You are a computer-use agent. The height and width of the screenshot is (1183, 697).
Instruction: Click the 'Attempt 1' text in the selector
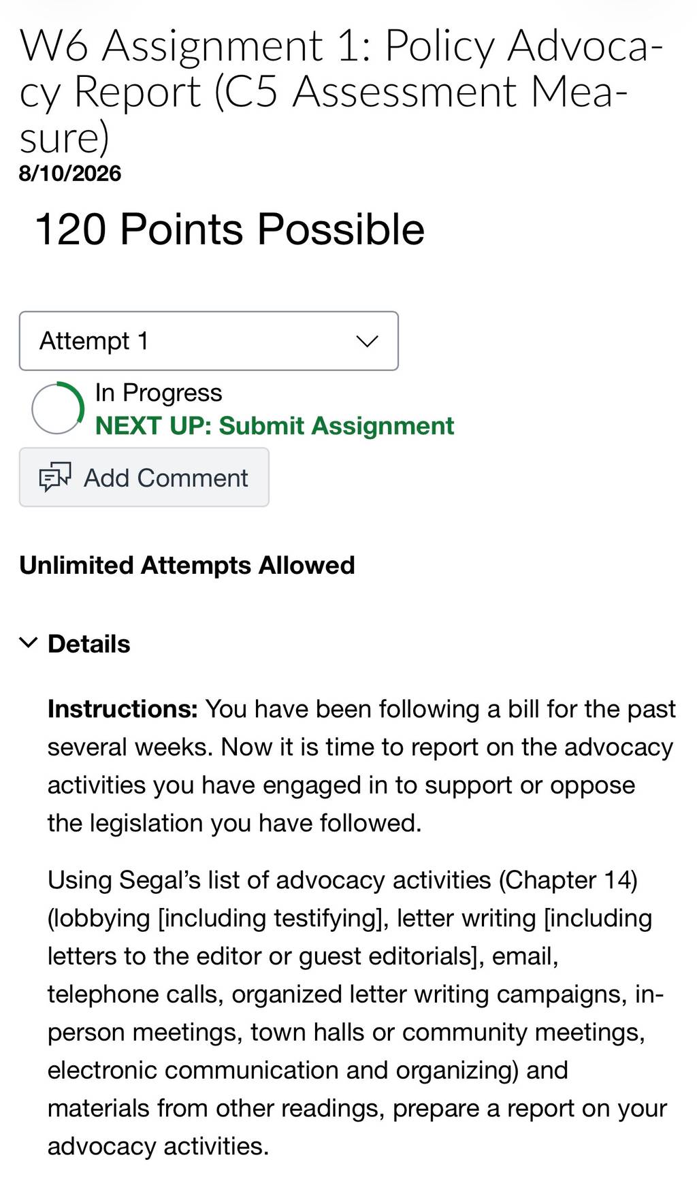[x=94, y=341]
